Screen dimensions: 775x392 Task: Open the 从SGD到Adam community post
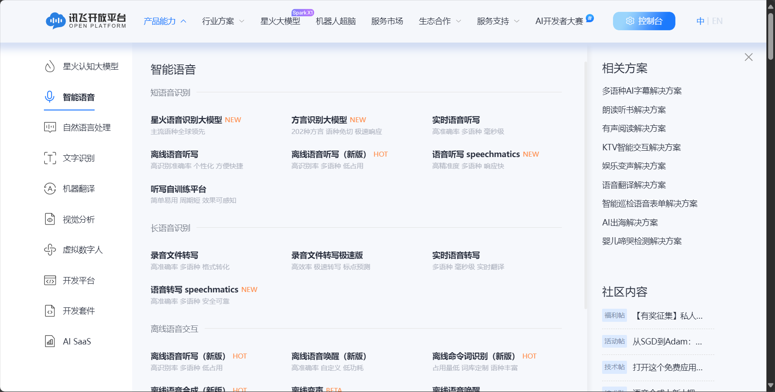point(667,342)
